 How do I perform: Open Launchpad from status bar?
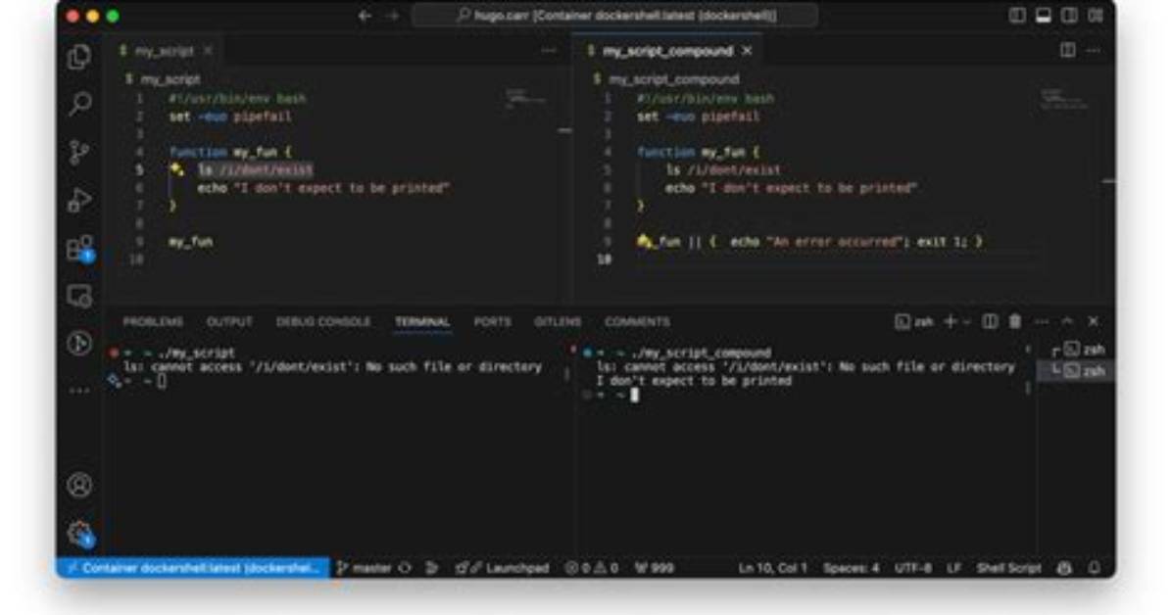point(503,568)
